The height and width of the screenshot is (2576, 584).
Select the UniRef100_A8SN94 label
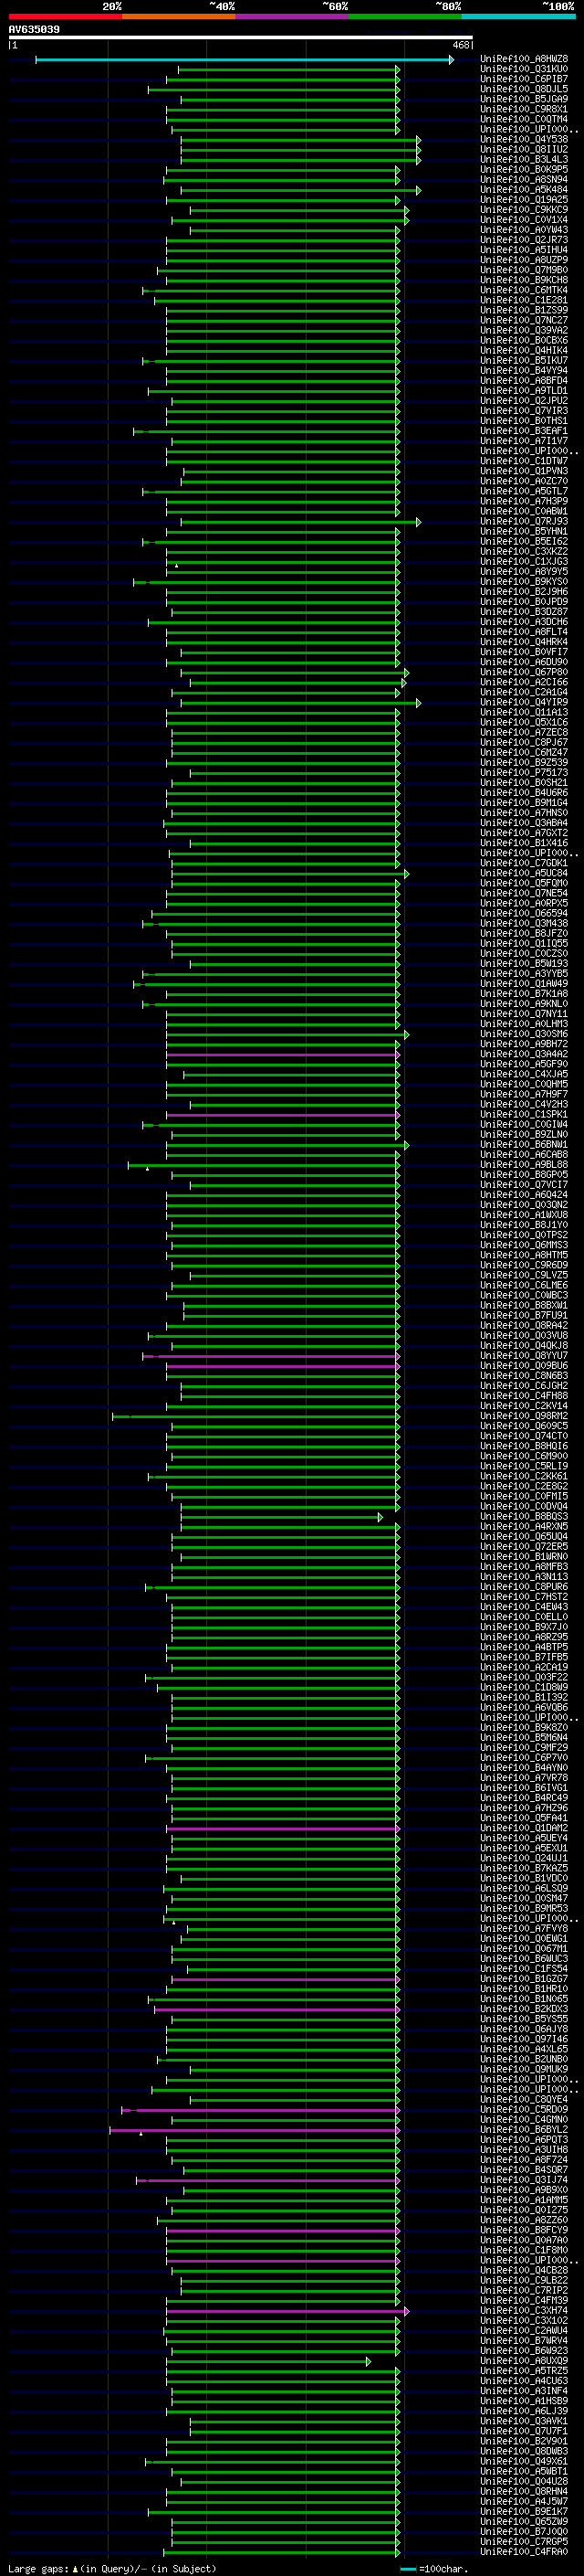[x=524, y=180]
